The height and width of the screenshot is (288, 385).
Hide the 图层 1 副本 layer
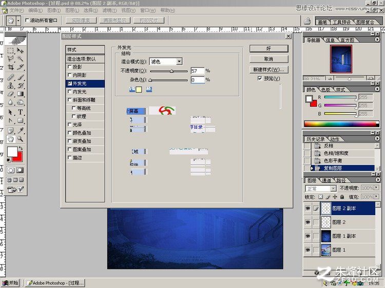307,236
